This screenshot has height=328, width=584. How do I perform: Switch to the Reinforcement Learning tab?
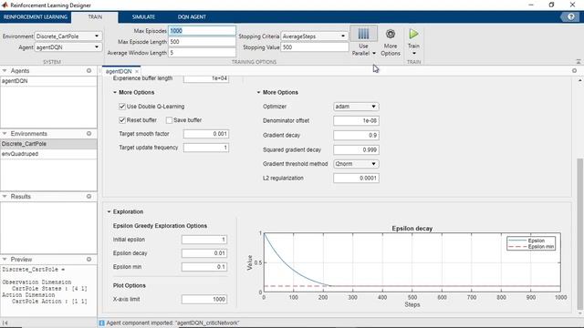click(x=36, y=16)
